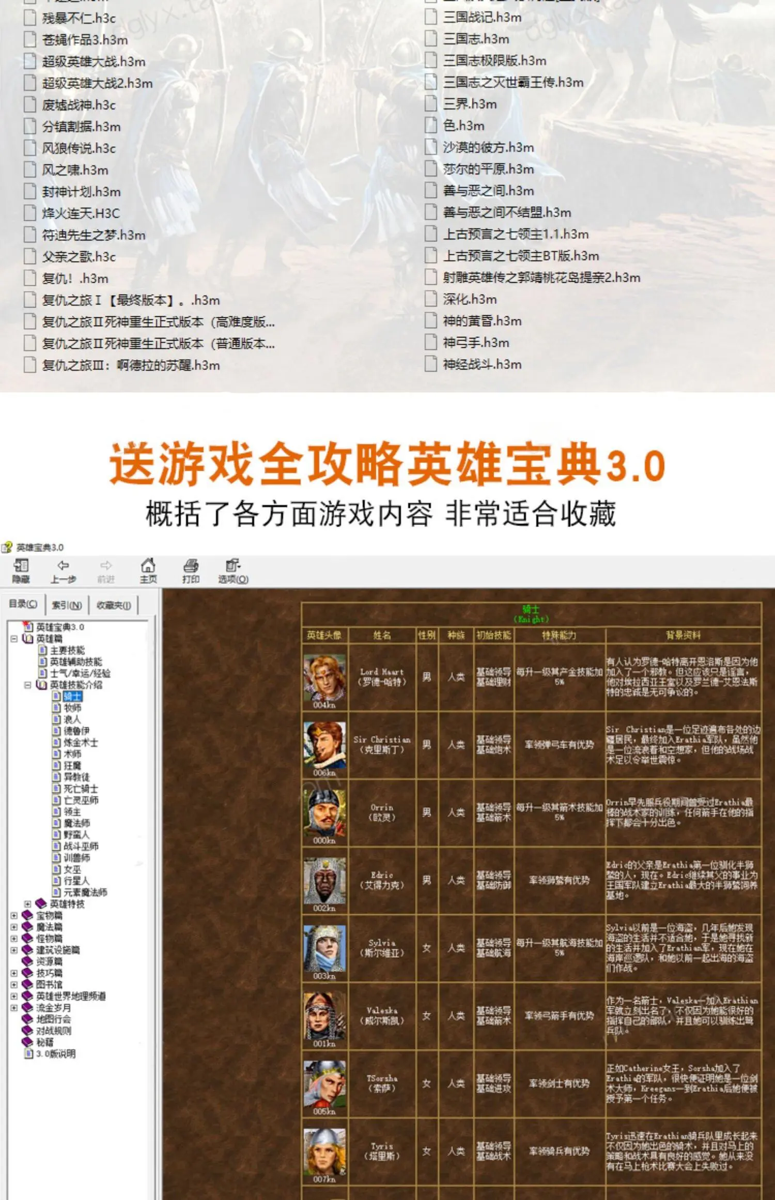Viewport: 775px width, 1200px height.
Task: Click the purple book icon for 资源篇
Action: pyautogui.click(x=28, y=962)
